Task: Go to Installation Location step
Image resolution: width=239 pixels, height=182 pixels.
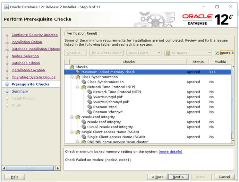Action: pos(28,70)
